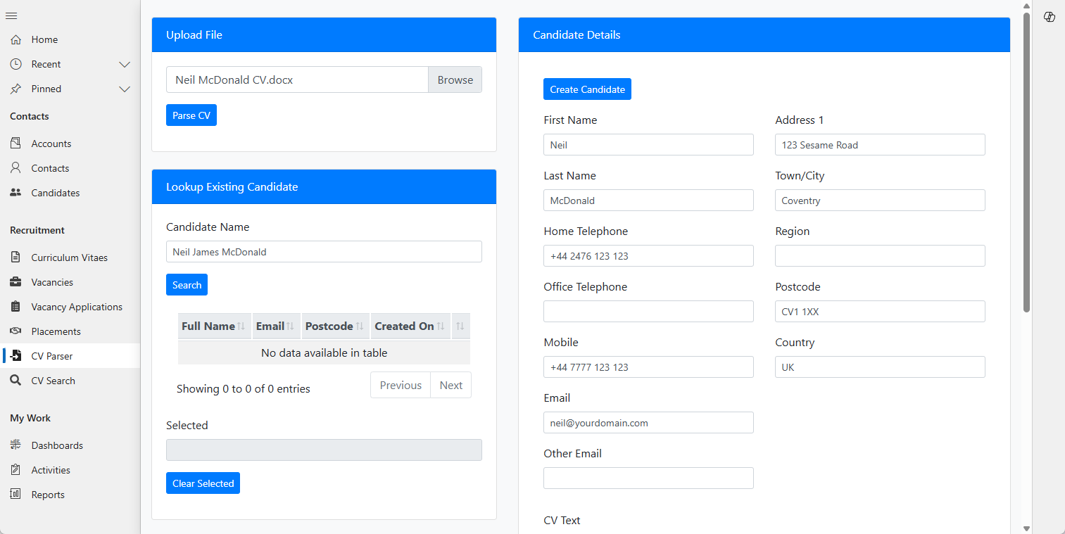Click the Curriculum Vitaes document icon
1065x534 pixels.
[15, 258]
